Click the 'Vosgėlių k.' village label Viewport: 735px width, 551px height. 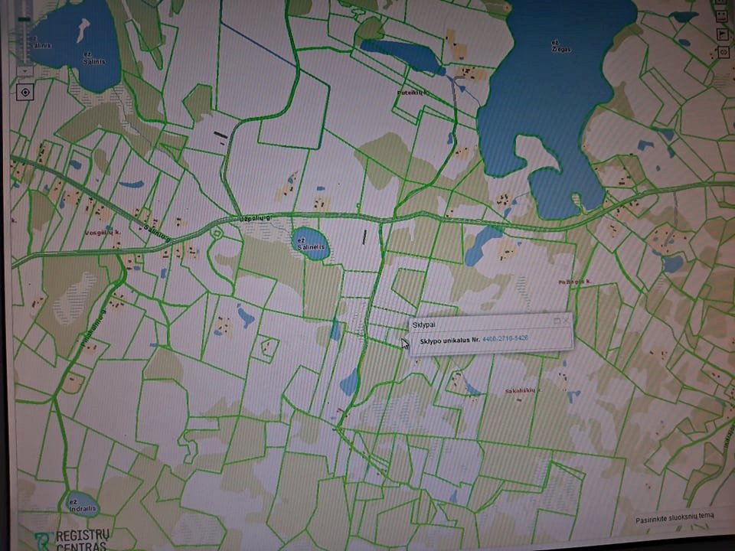coord(103,233)
